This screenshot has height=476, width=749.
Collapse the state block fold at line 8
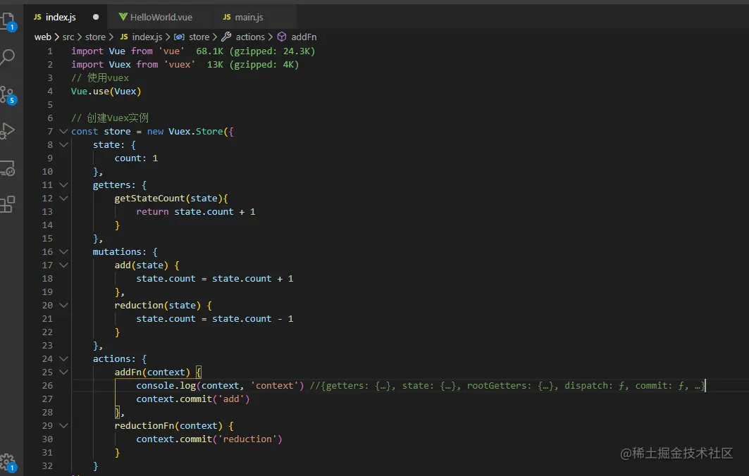pyautogui.click(x=63, y=144)
